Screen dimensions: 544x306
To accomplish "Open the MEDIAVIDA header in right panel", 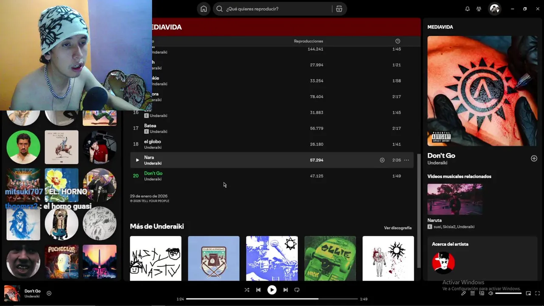I will 440,27.
